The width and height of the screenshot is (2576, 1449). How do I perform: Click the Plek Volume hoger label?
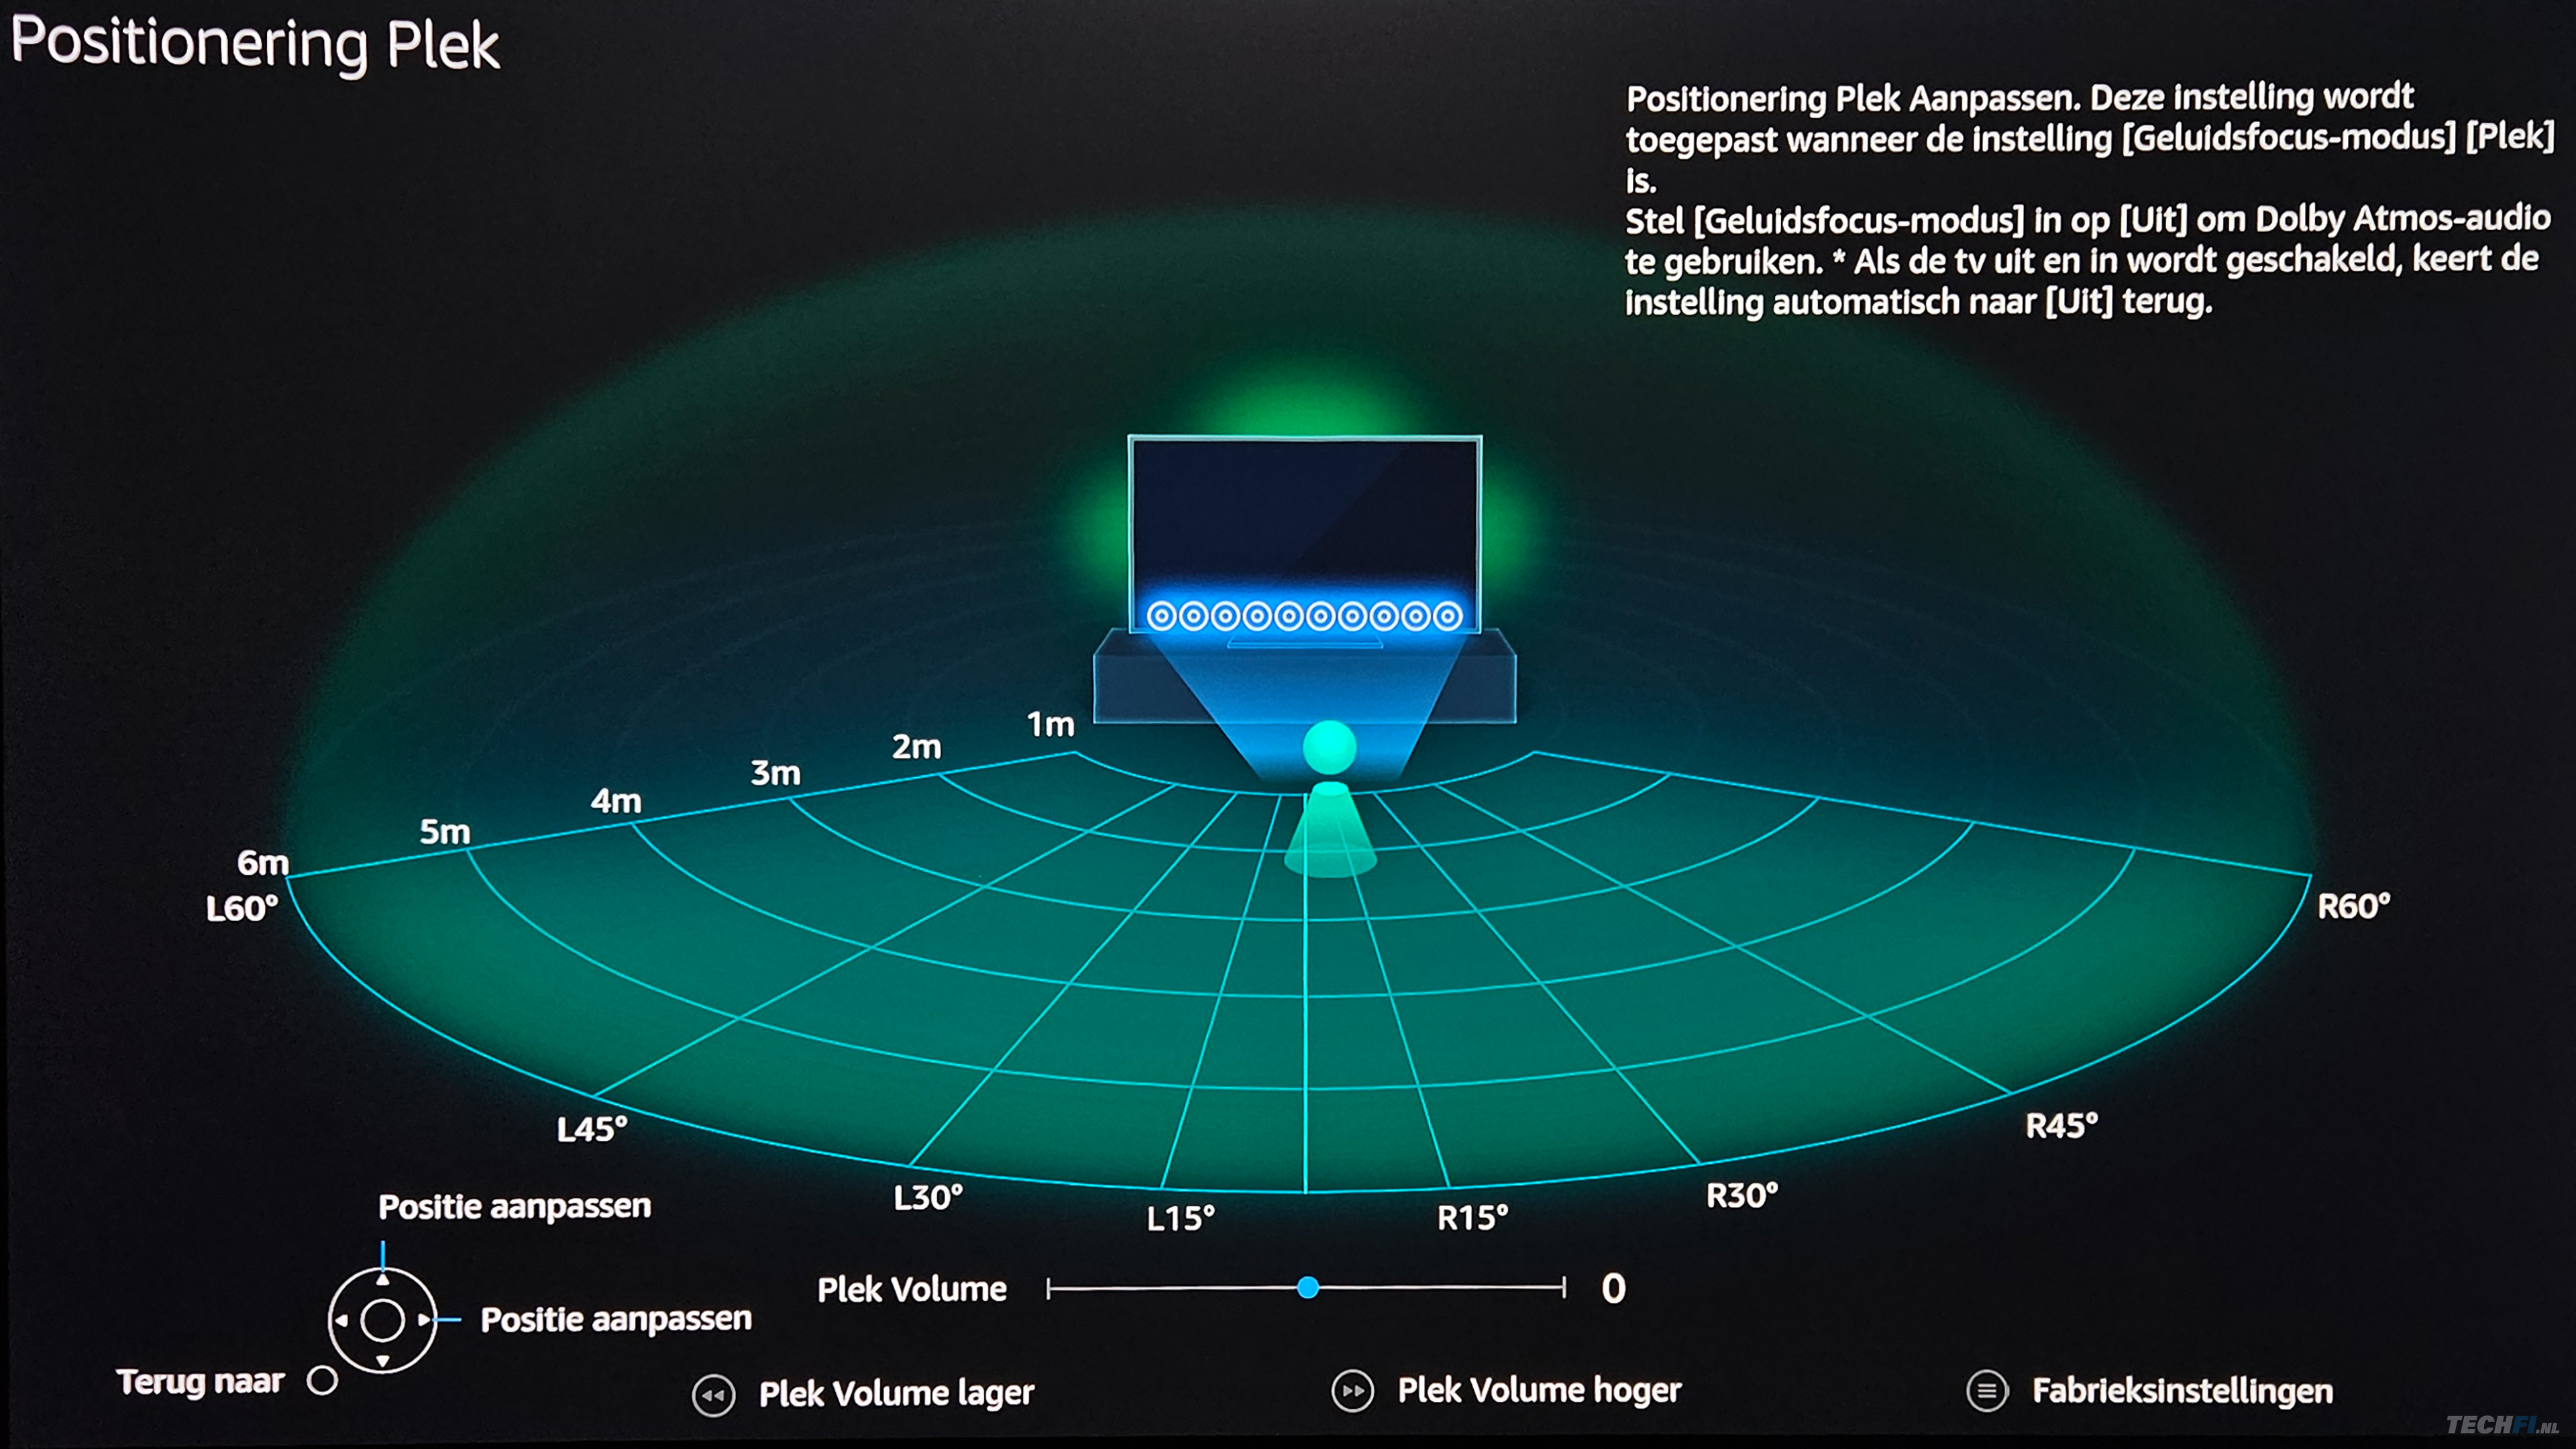(x=1539, y=1390)
